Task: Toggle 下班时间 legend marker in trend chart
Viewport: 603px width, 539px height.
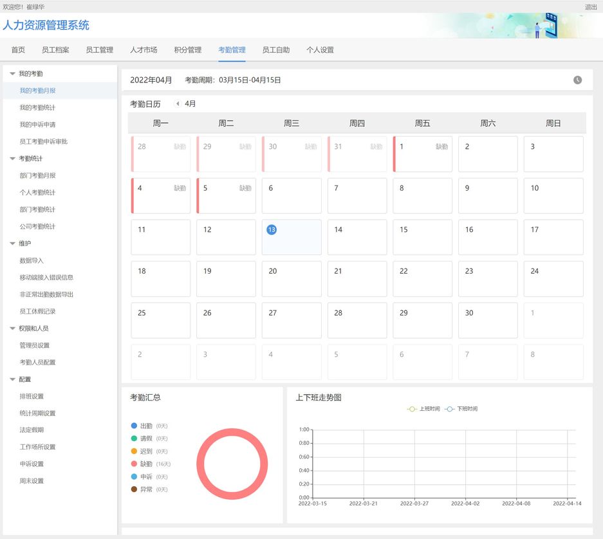Action: (x=450, y=409)
